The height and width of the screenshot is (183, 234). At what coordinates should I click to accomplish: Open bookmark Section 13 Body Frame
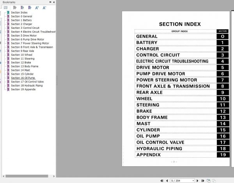coord(25,66)
